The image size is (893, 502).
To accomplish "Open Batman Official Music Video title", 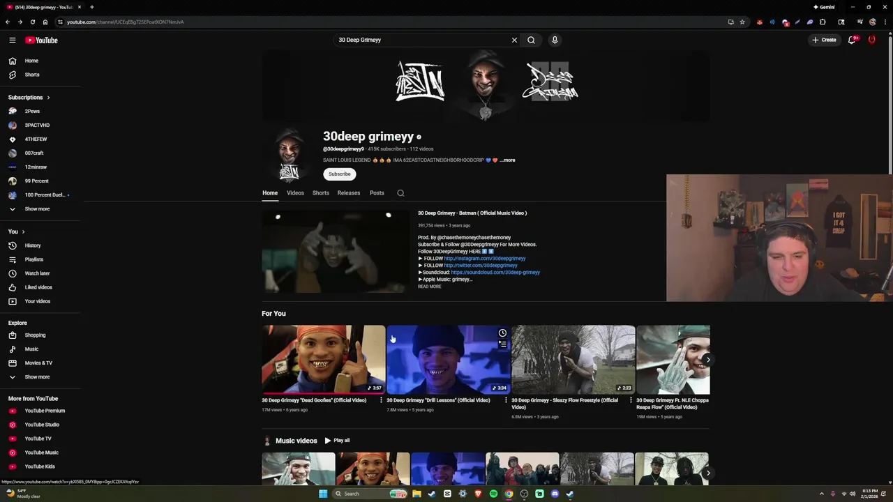I will [x=472, y=213].
